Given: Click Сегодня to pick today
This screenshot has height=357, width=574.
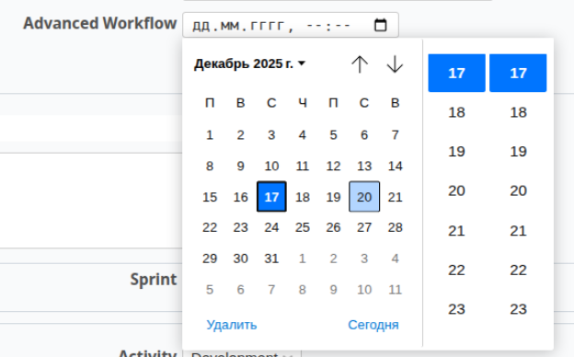Looking at the screenshot, I should 373,325.
